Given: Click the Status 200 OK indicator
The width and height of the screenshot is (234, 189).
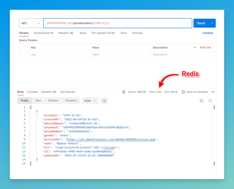Looking at the screenshot, I should 137,92.
